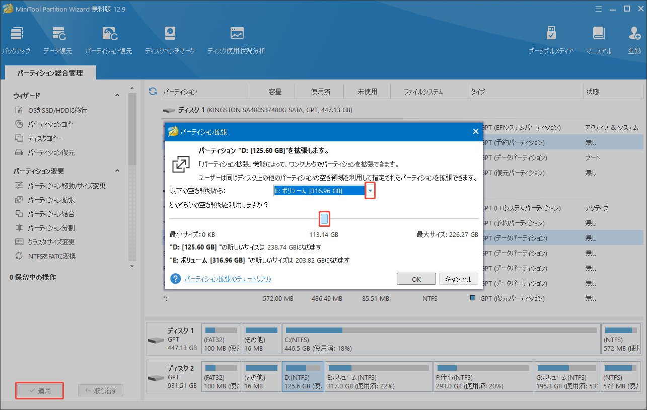Choose パーティション復元 in wizard sidebar
The image size is (647, 410).
point(44,152)
